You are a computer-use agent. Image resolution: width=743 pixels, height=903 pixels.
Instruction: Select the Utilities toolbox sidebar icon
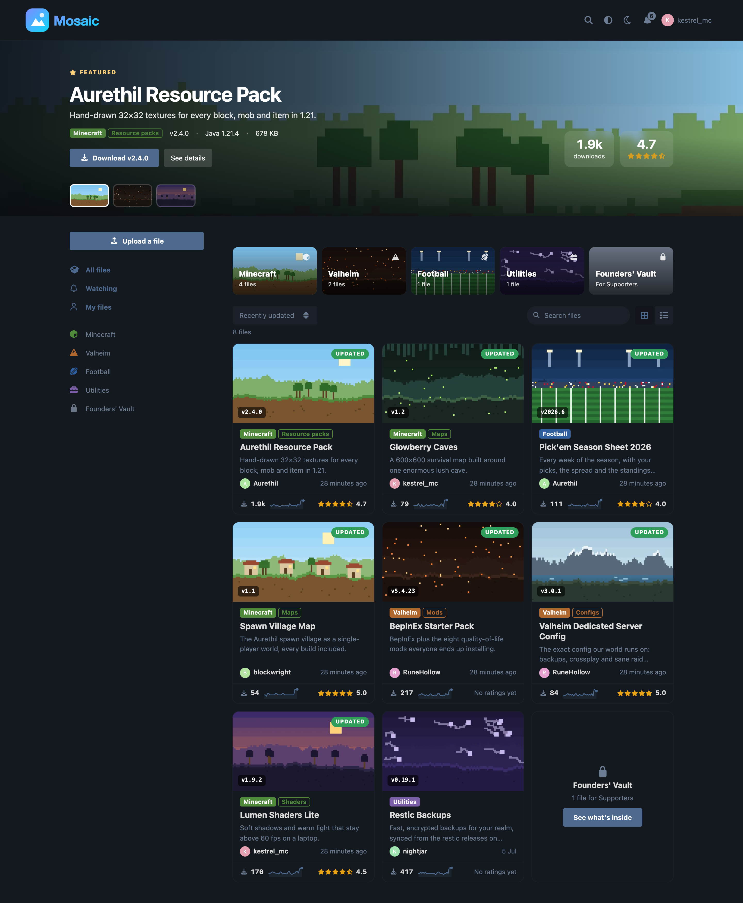(74, 390)
